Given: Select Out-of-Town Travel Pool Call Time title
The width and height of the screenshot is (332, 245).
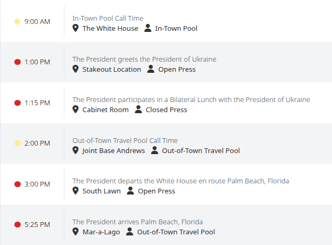Looking at the screenshot, I should click(x=125, y=140).
